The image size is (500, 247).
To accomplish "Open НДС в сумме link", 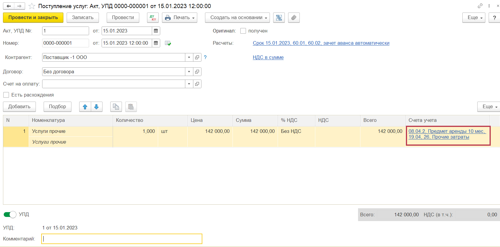I will click(x=268, y=57).
